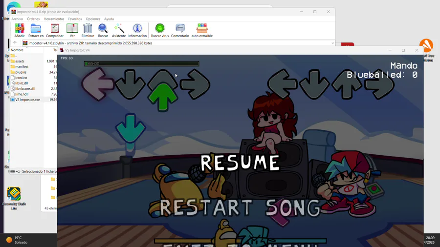The width and height of the screenshot is (440, 247).
Task: Open the Comentario toolbar icon
Action: (x=180, y=30)
